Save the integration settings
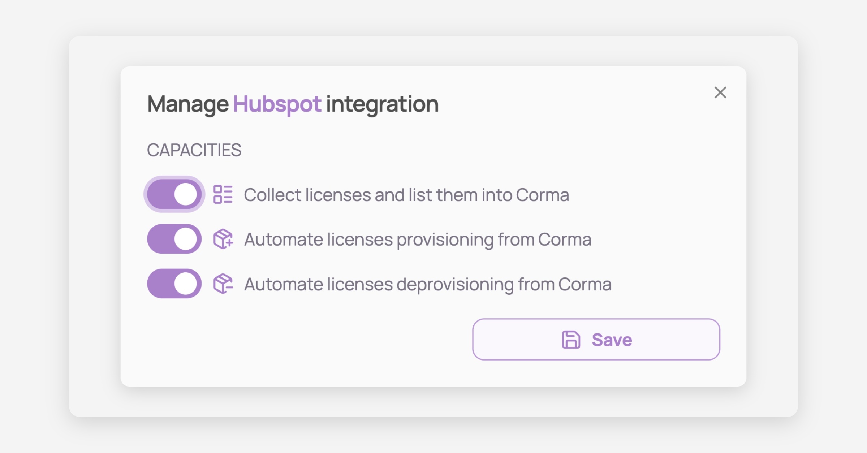The image size is (867, 453). (x=596, y=340)
